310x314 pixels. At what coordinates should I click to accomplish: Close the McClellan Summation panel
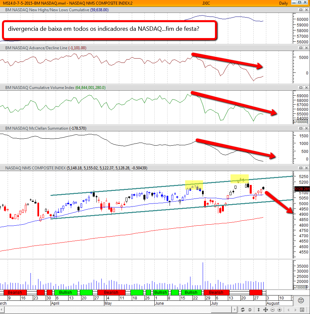(306, 128)
